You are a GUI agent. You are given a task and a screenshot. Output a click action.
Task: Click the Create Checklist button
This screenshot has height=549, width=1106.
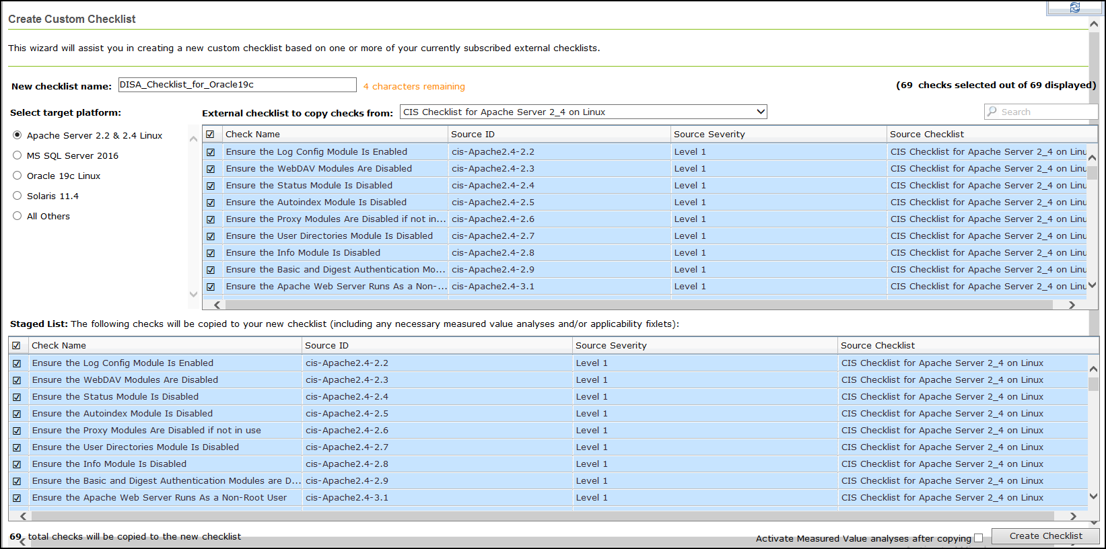tap(1045, 536)
